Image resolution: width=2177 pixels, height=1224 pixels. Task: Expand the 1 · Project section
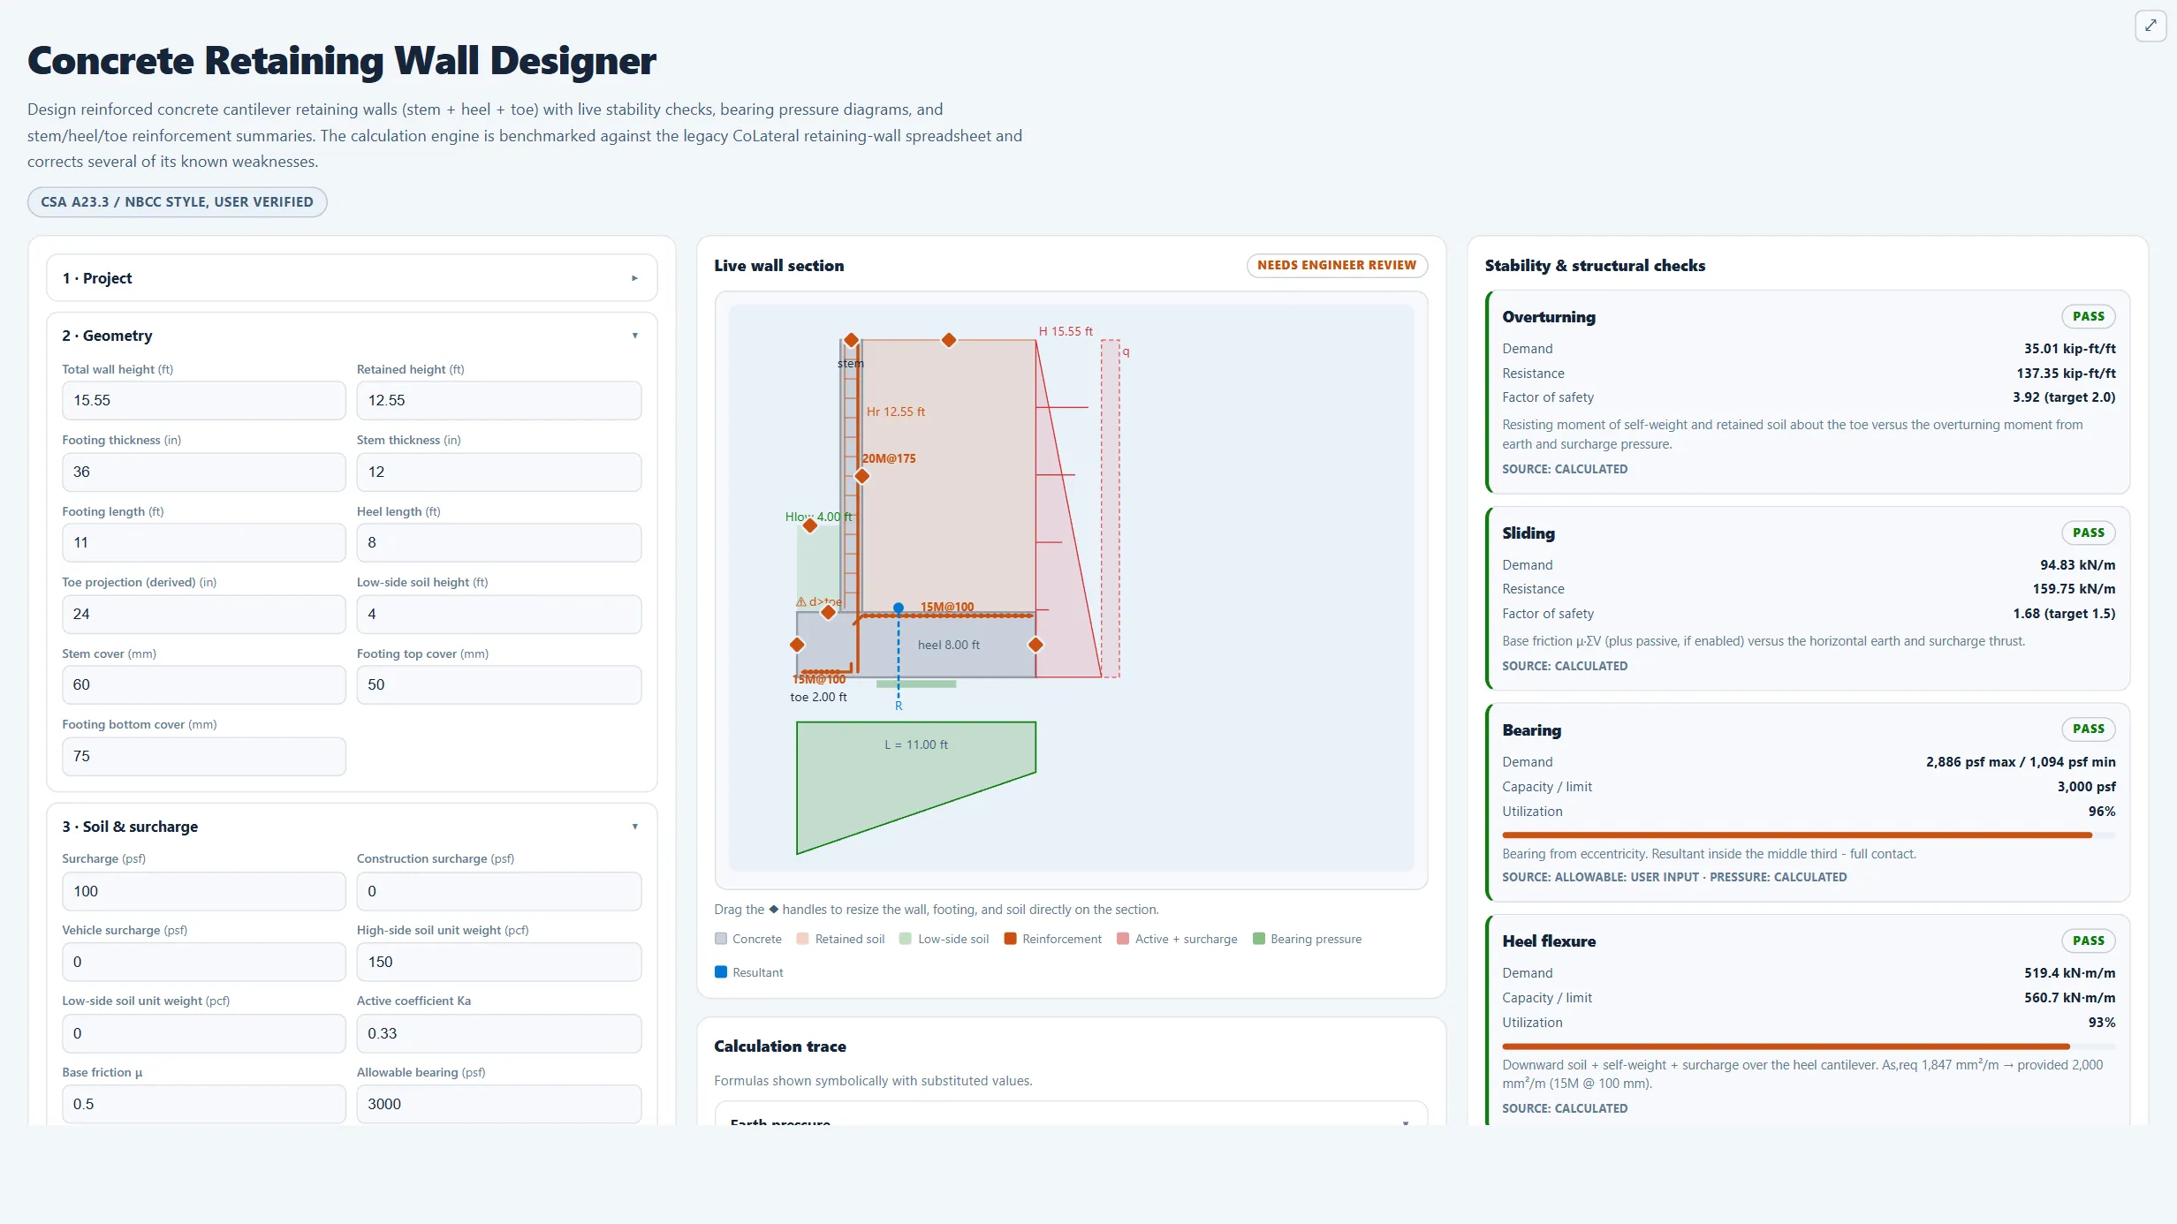(x=352, y=278)
